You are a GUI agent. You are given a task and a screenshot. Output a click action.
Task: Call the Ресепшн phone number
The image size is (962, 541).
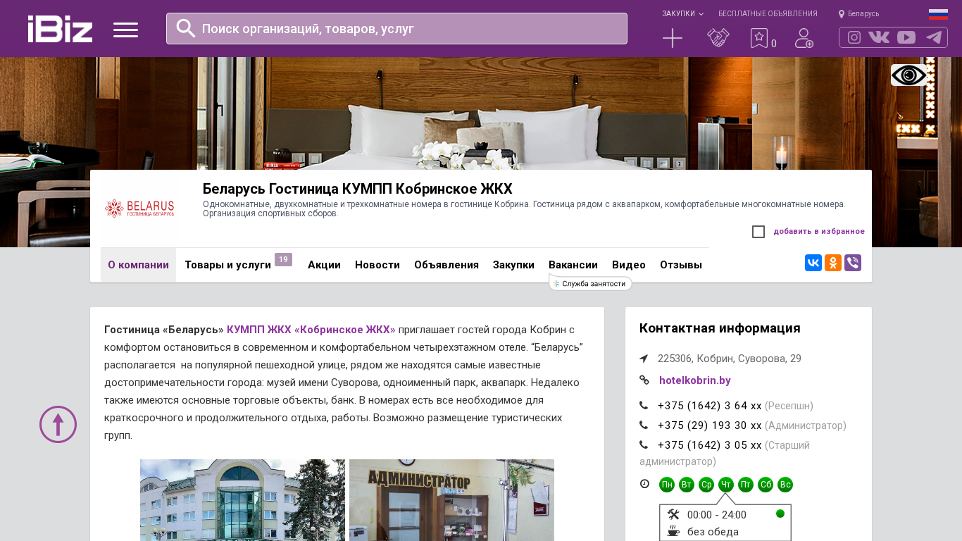[x=709, y=406]
